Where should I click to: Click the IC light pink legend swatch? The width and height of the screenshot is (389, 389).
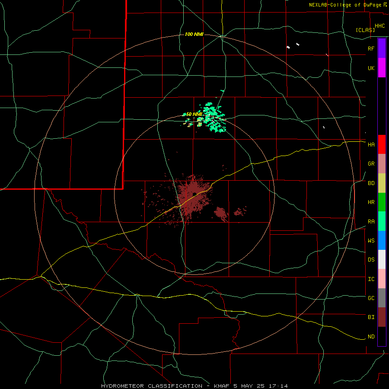pyautogui.click(x=382, y=279)
